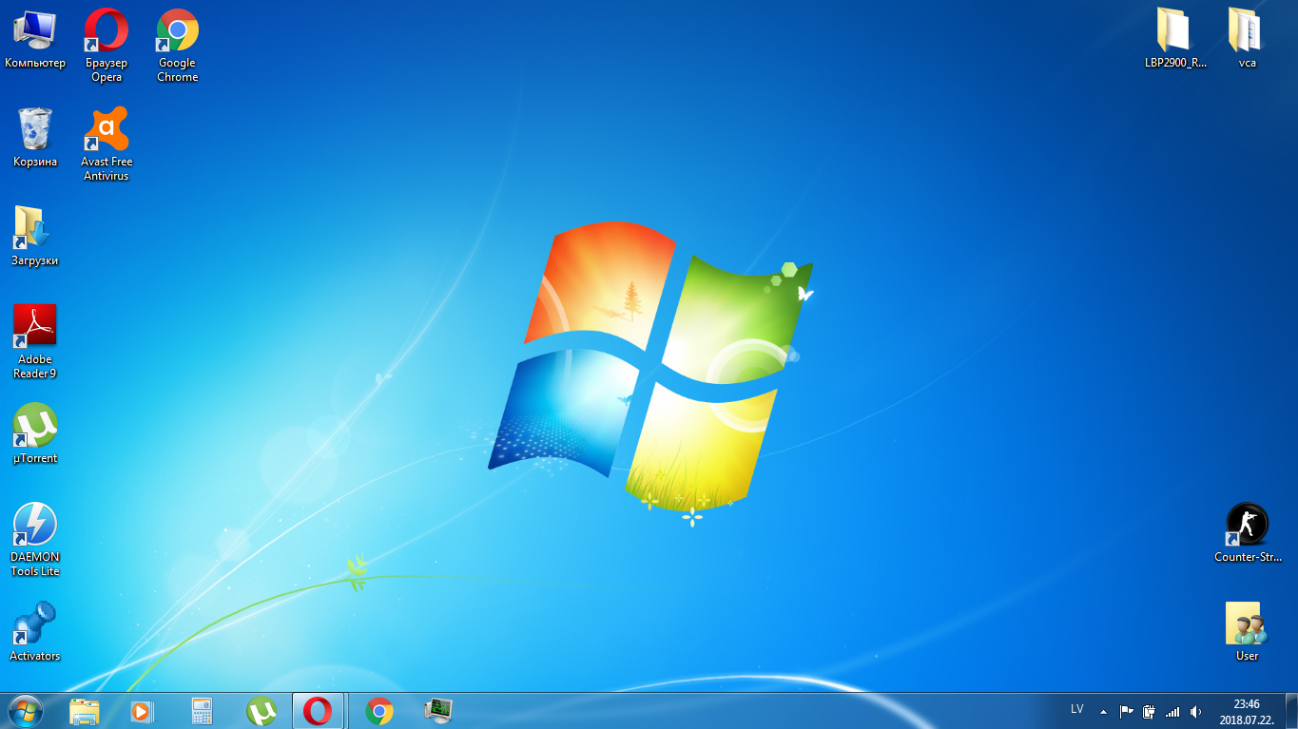
Task: Select the Avast Free Antivirus shortcut
Action: pos(107,144)
